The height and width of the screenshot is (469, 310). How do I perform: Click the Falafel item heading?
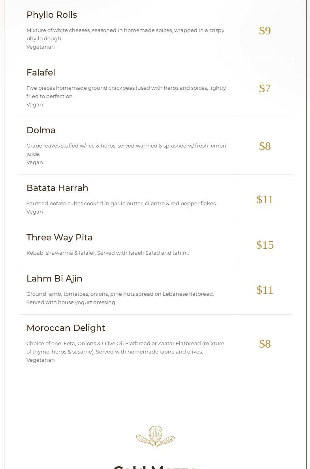[41, 72]
